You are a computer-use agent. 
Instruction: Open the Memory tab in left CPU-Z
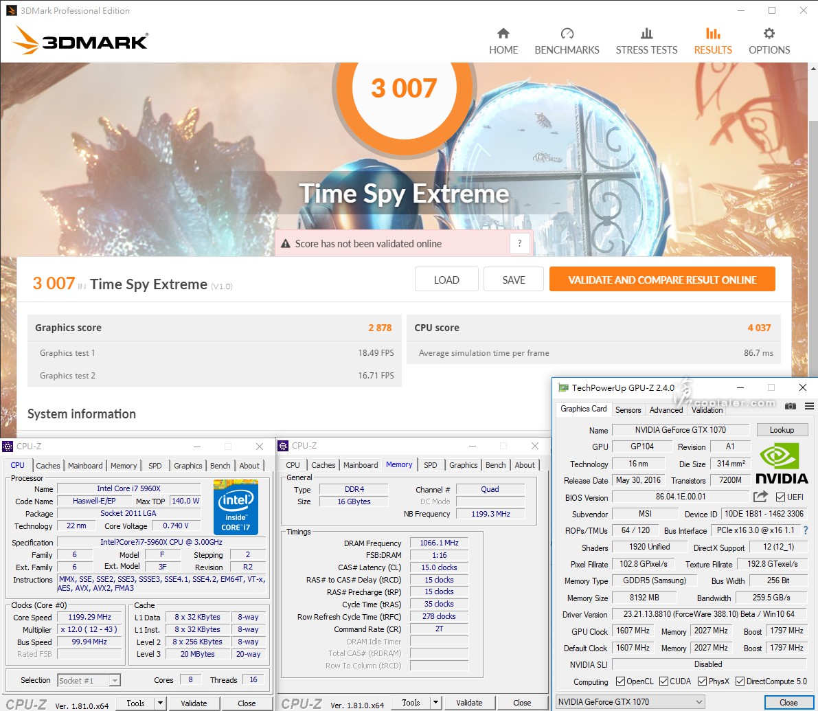(124, 465)
